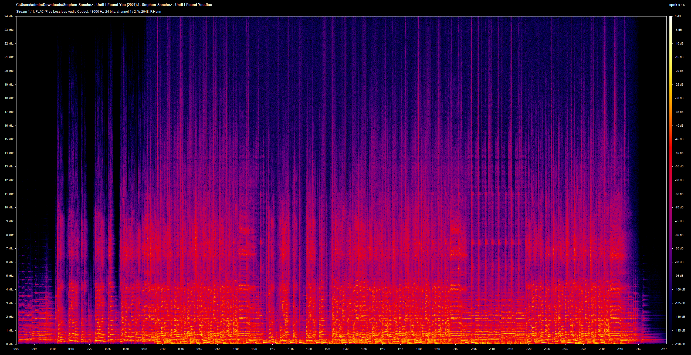Select the 22 kHz frequency axis label
Image resolution: width=691 pixels, height=355 pixels.
point(9,43)
